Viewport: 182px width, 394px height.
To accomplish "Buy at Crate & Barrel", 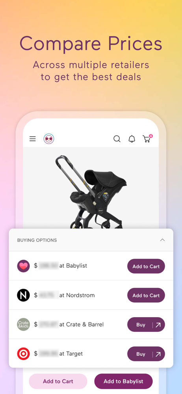I will tap(146, 325).
